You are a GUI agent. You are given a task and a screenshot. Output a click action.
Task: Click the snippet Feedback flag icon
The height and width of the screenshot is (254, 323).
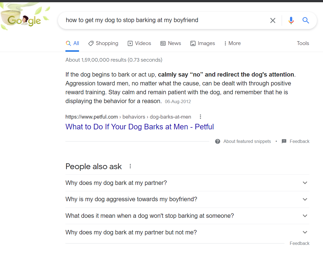284,141
